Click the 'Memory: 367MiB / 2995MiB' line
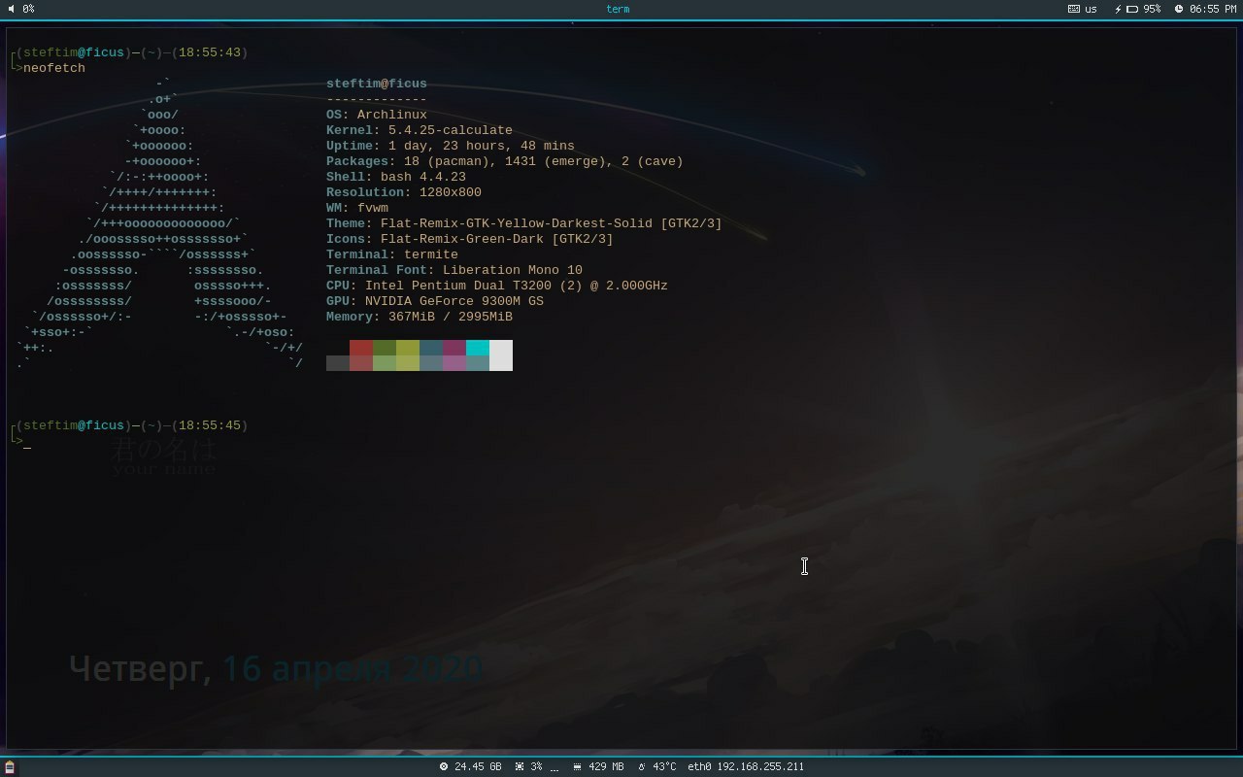Screen dimensions: 1243x777 (420, 317)
